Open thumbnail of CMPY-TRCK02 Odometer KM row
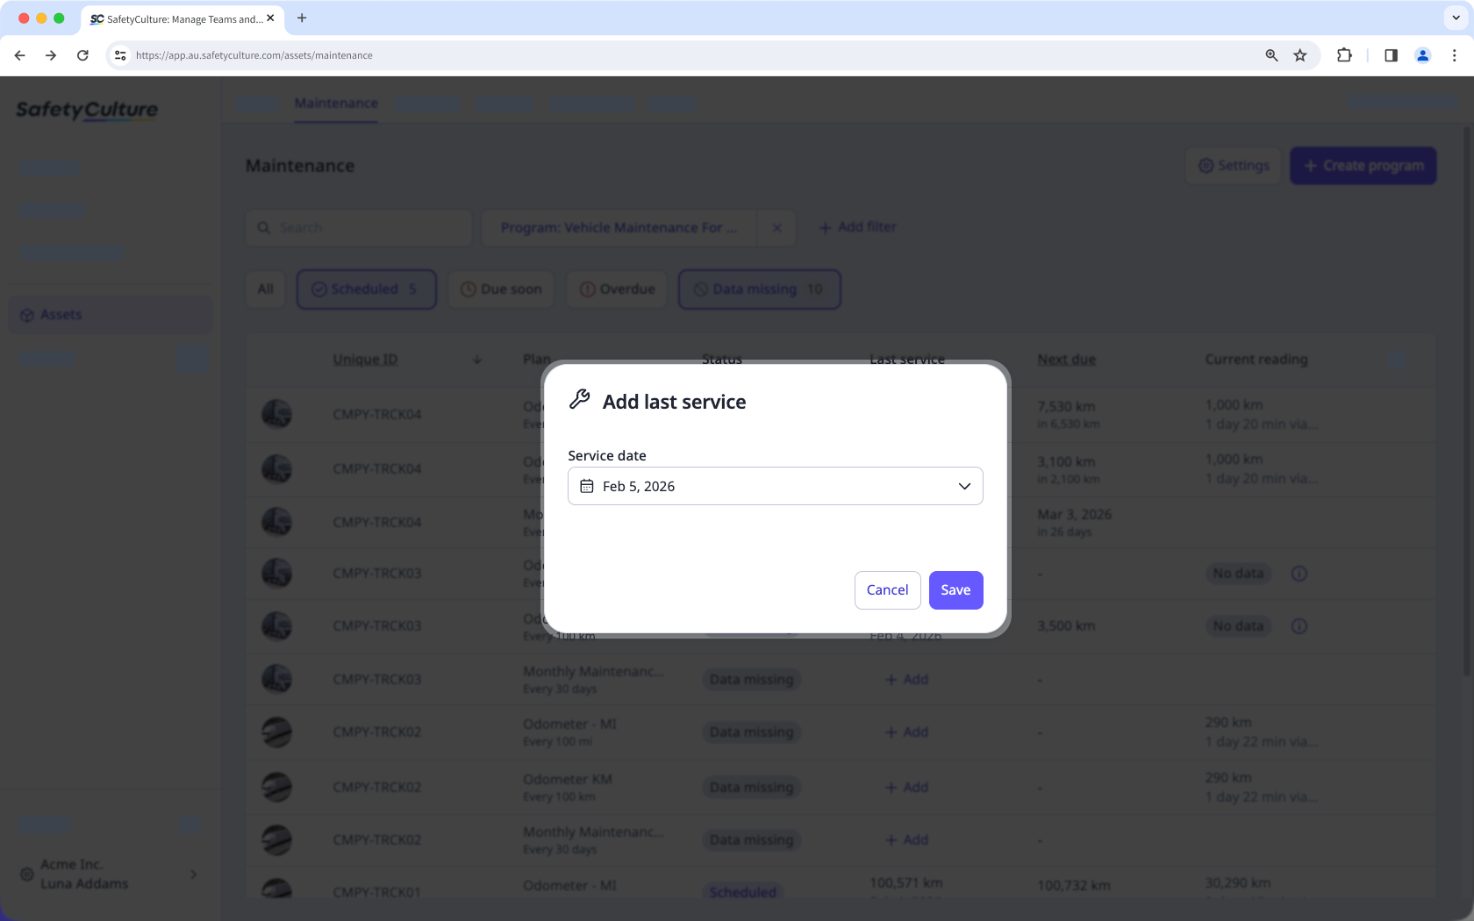Image resolution: width=1474 pixels, height=921 pixels. 276,788
